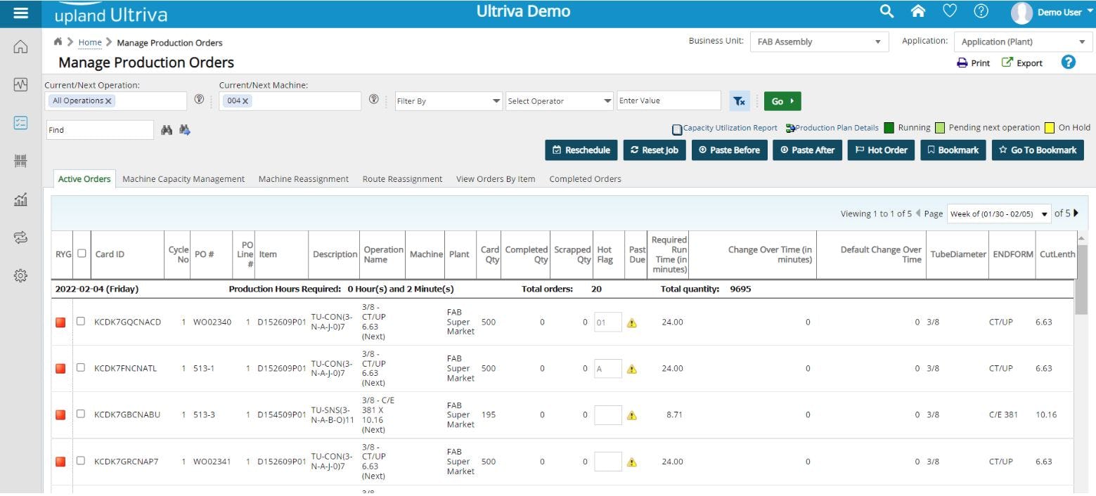
Task: Open the hamburger navigation menu
Action: [20, 11]
